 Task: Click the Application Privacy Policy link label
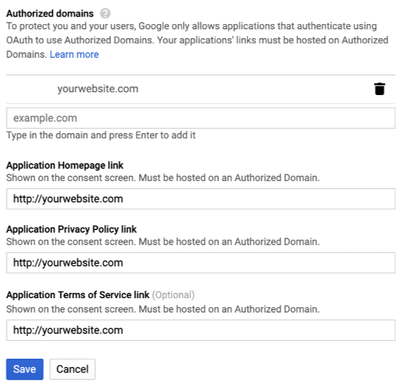click(71, 229)
